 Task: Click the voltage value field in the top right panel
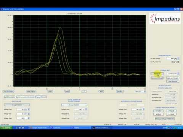tap(172, 59)
